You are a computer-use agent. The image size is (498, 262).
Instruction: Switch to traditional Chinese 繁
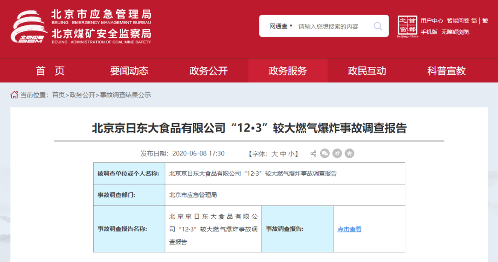485,21
